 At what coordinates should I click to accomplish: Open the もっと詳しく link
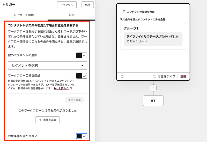[x=61, y=88]
